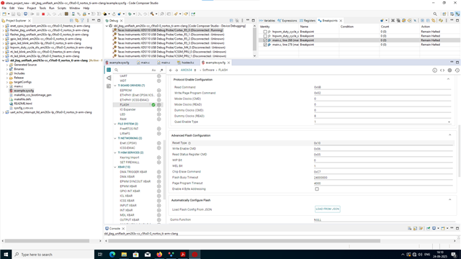The width and height of the screenshot is (461, 259).
Task: Collapse TI BOARD DRIVERS group
Action: [x=115, y=86]
